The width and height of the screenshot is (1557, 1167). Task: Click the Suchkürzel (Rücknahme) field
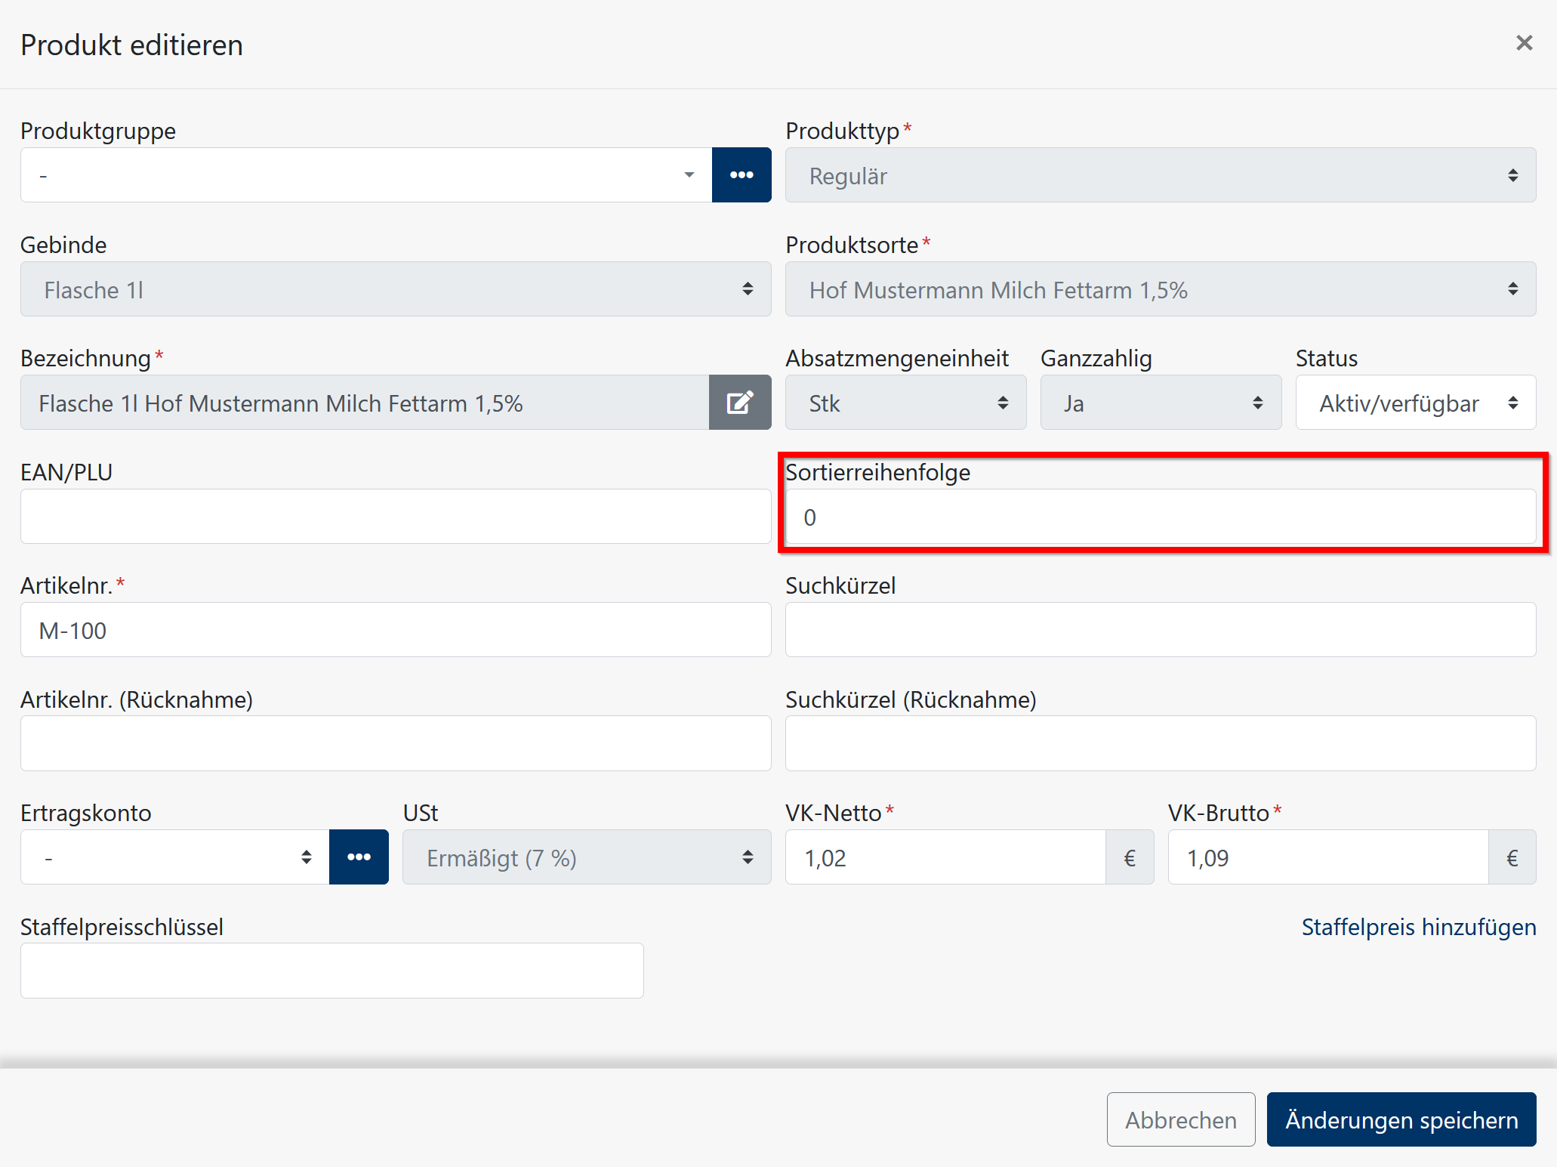click(x=1161, y=744)
